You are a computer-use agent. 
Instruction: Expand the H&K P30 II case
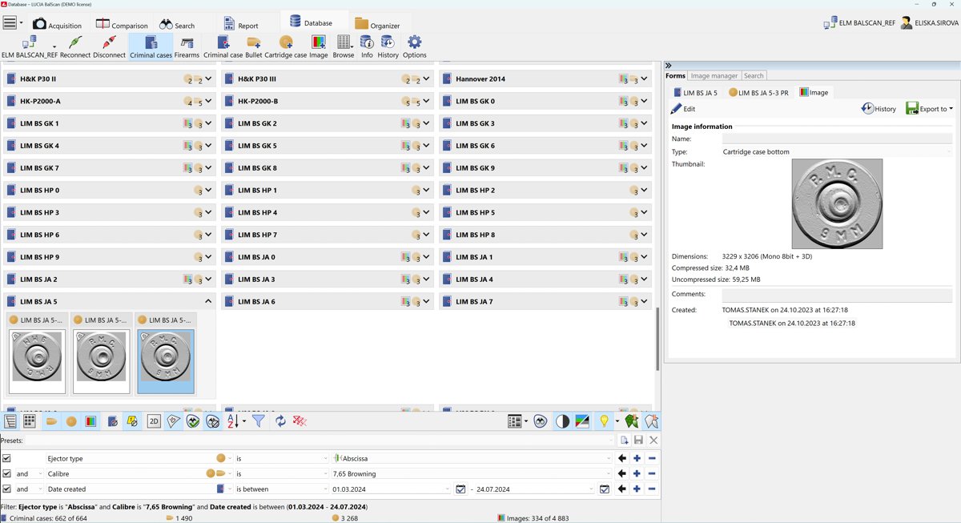(208, 79)
